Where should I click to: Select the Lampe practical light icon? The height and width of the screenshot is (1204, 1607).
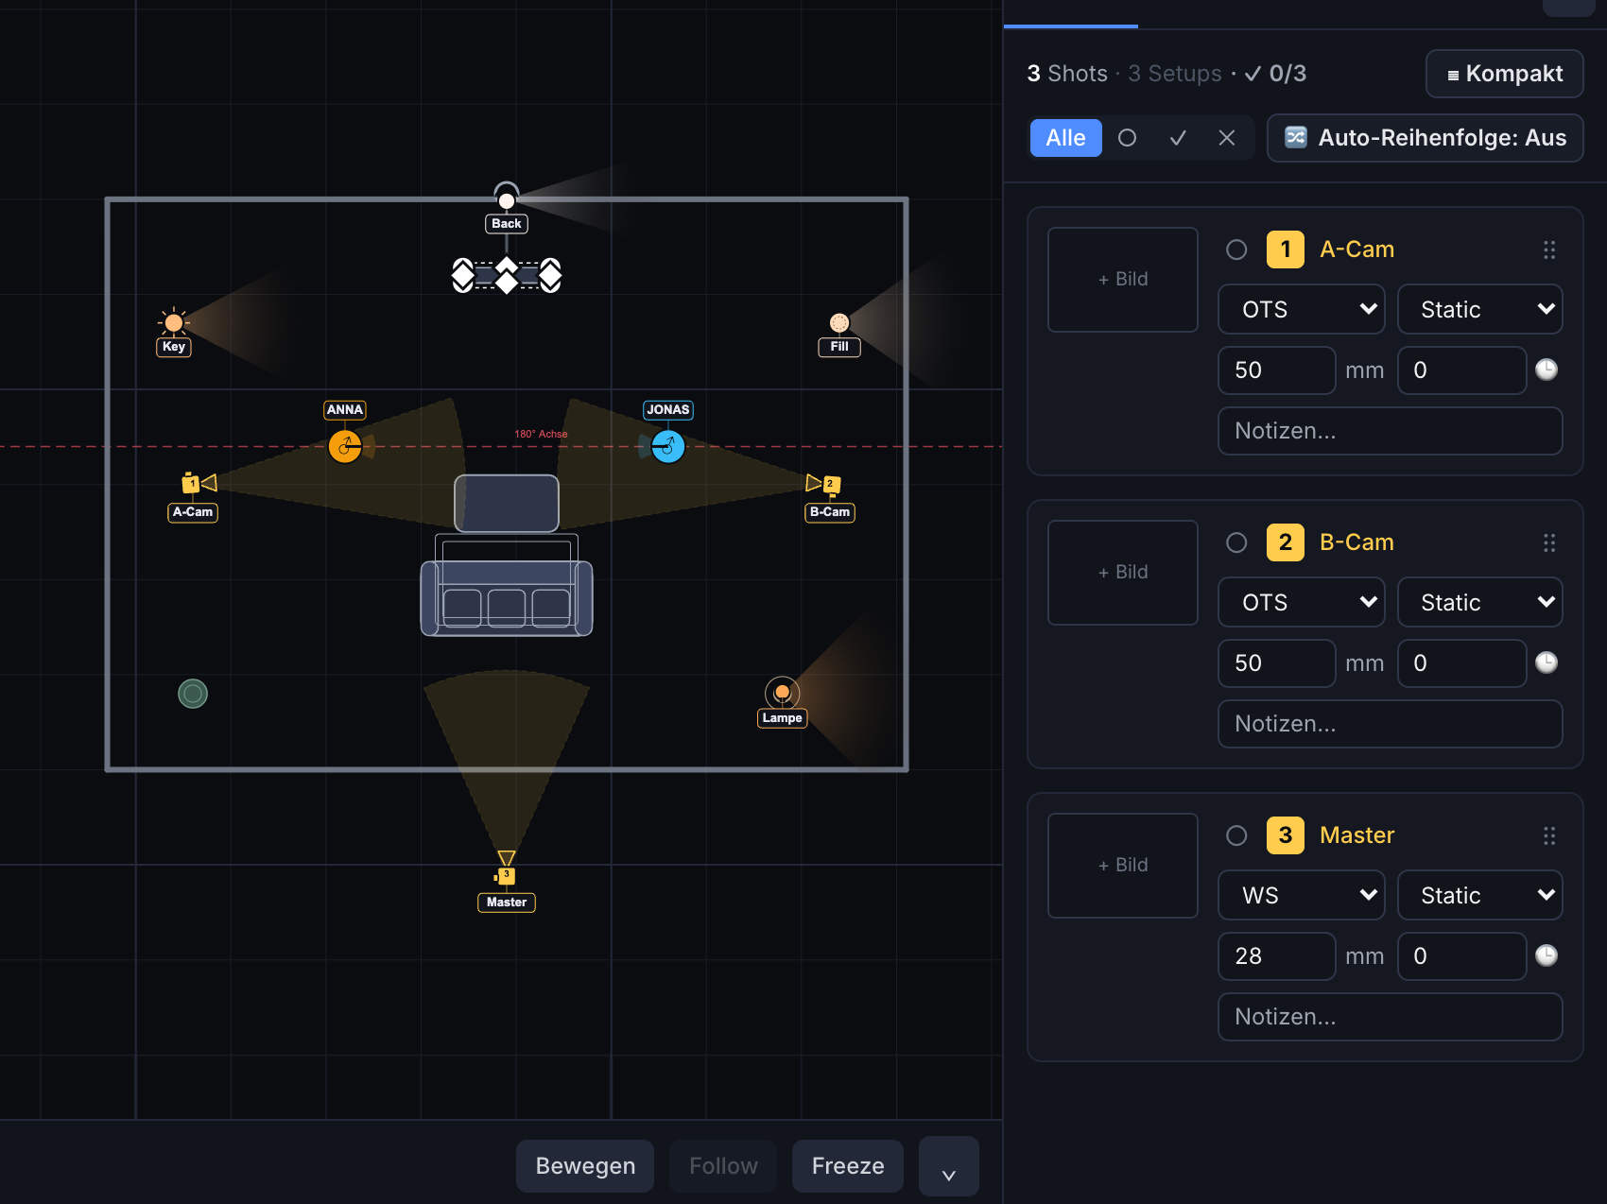[x=782, y=693]
